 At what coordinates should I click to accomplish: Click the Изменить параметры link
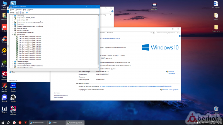[x=172, y=72]
